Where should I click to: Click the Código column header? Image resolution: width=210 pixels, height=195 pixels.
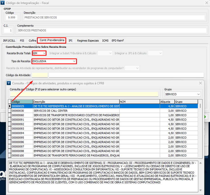[x=22, y=102]
